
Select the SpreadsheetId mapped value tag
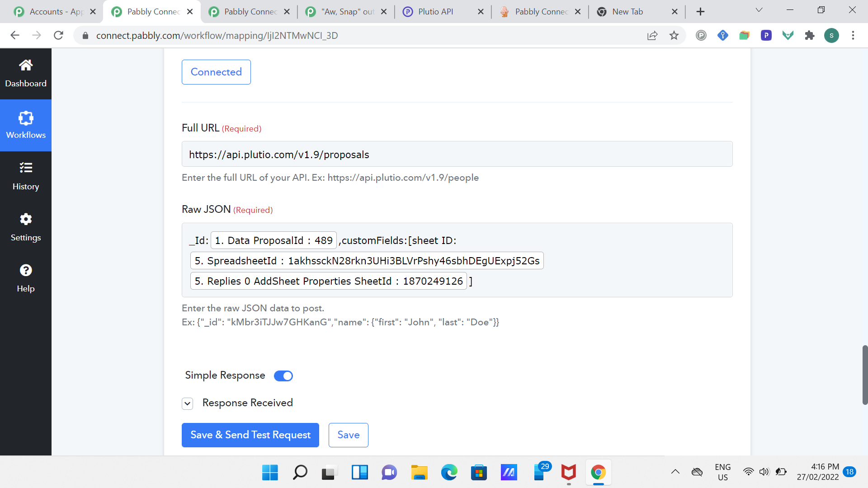[x=367, y=261]
